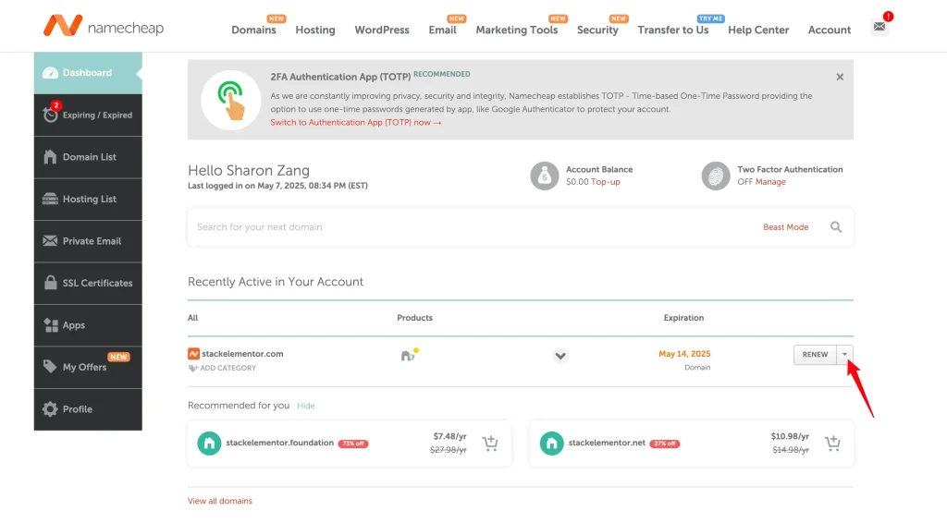Click Hide next to Recommended for you
This screenshot has height=523, width=947.
pyautogui.click(x=305, y=406)
